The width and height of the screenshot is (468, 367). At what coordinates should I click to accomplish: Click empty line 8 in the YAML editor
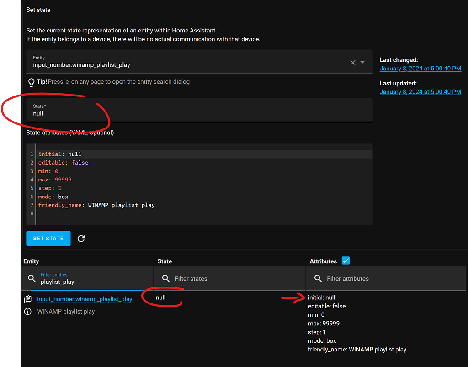pos(204,213)
